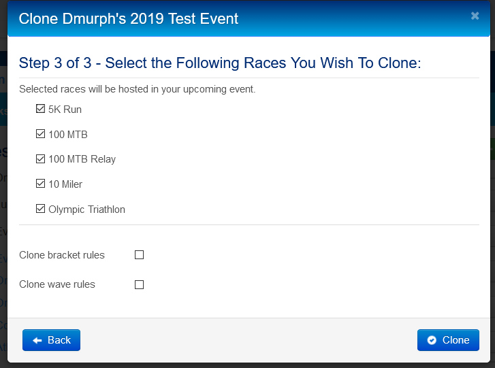
Task: Click the checkmark circle icon on the Clone button
Action: [x=432, y=340]
